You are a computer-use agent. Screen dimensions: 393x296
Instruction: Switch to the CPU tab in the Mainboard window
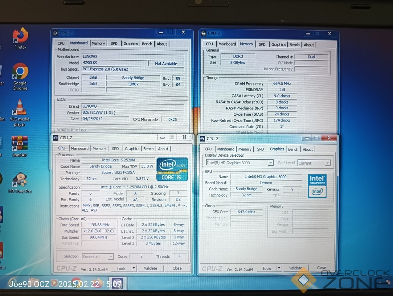click(x=61, y=43)
